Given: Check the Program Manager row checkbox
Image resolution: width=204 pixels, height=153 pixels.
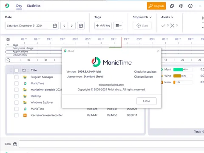Looking at the screenshot, I should 17,77.
